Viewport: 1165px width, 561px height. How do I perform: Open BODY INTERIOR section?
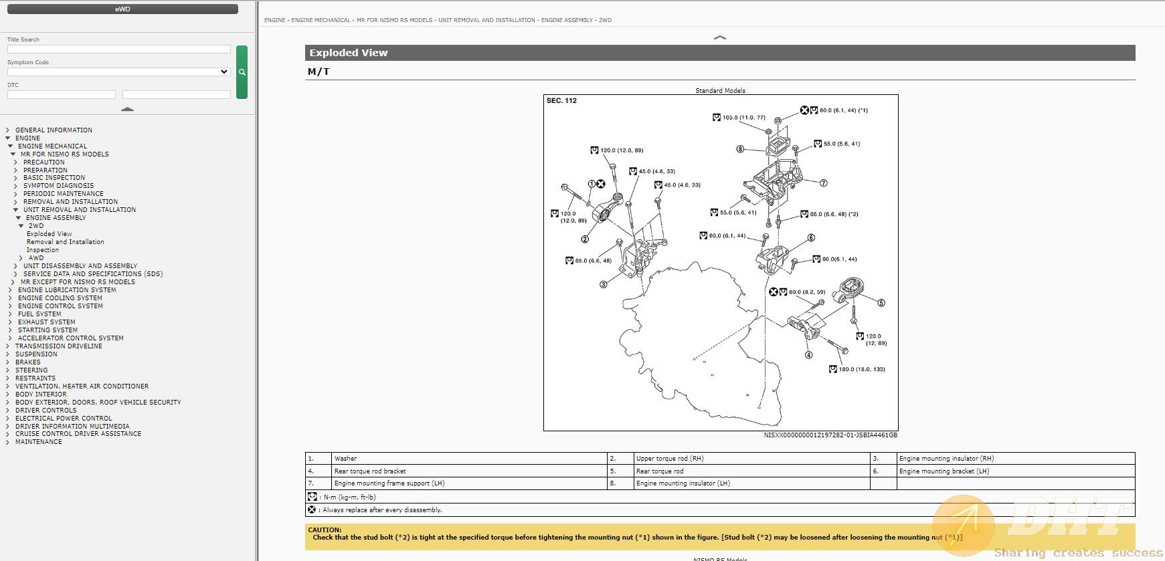coord(41,395)
